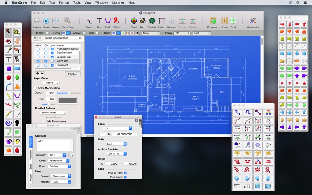Toggle the Hide Dimensions checkbox
This screenshot has height=195, width=312.
pyautogui.click(x=43, y=121)
